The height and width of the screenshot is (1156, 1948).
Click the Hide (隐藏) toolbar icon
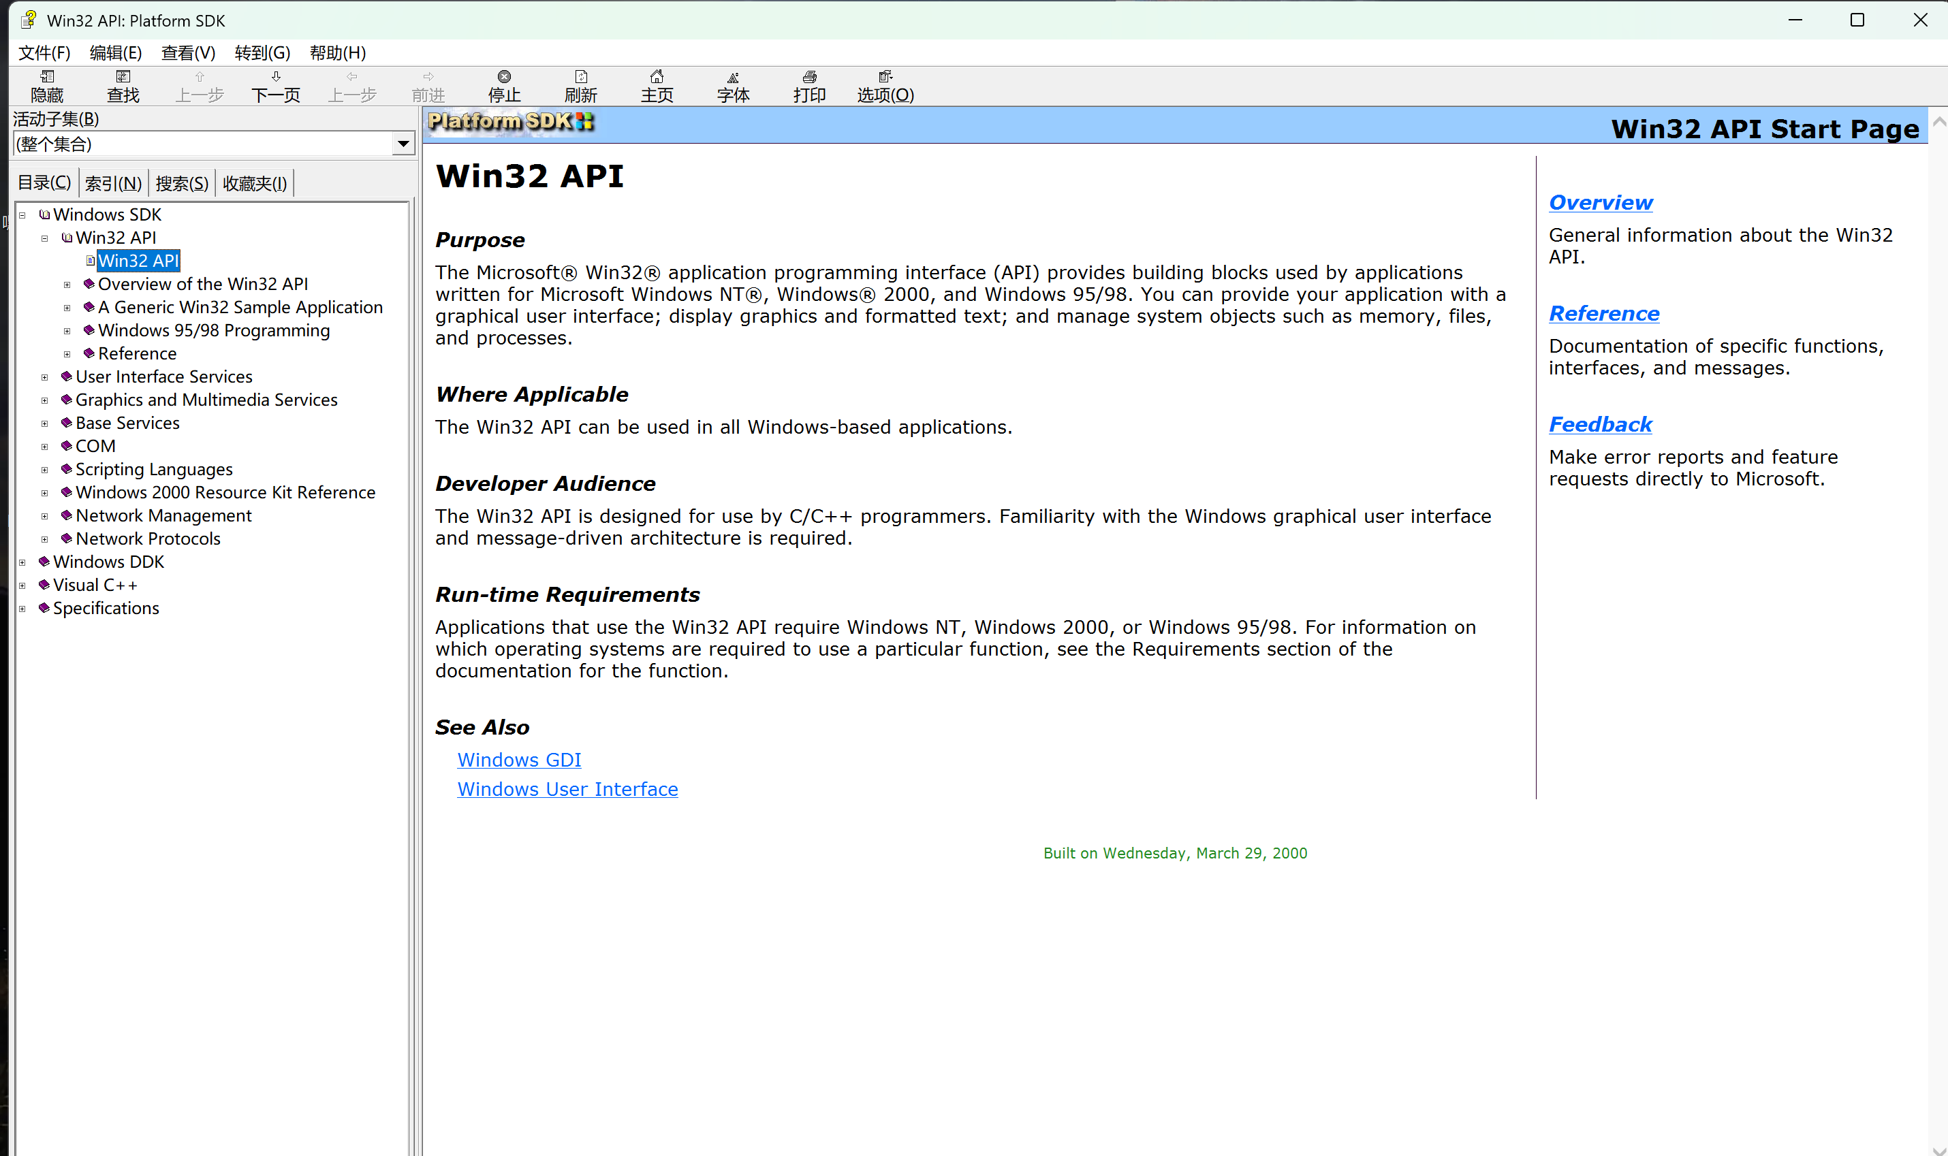47,77
